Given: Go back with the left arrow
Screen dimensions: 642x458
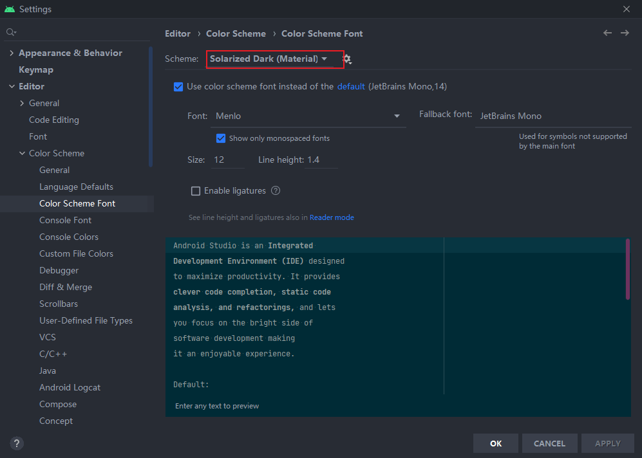Looking at the screenshot, I should pyautogui.click(x=607, y=33).
